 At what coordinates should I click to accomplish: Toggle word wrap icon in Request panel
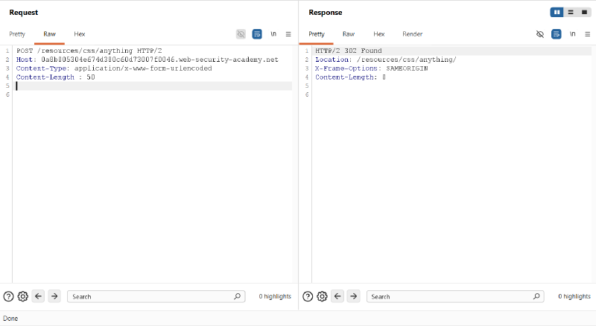(257, 34)
